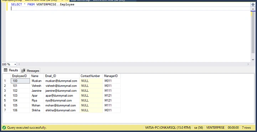Click ManagerID M121 in Riya's row
Image resolution: width=257 pixels, height=132 pixels.
pyautogui.click(x=112, y=101)
